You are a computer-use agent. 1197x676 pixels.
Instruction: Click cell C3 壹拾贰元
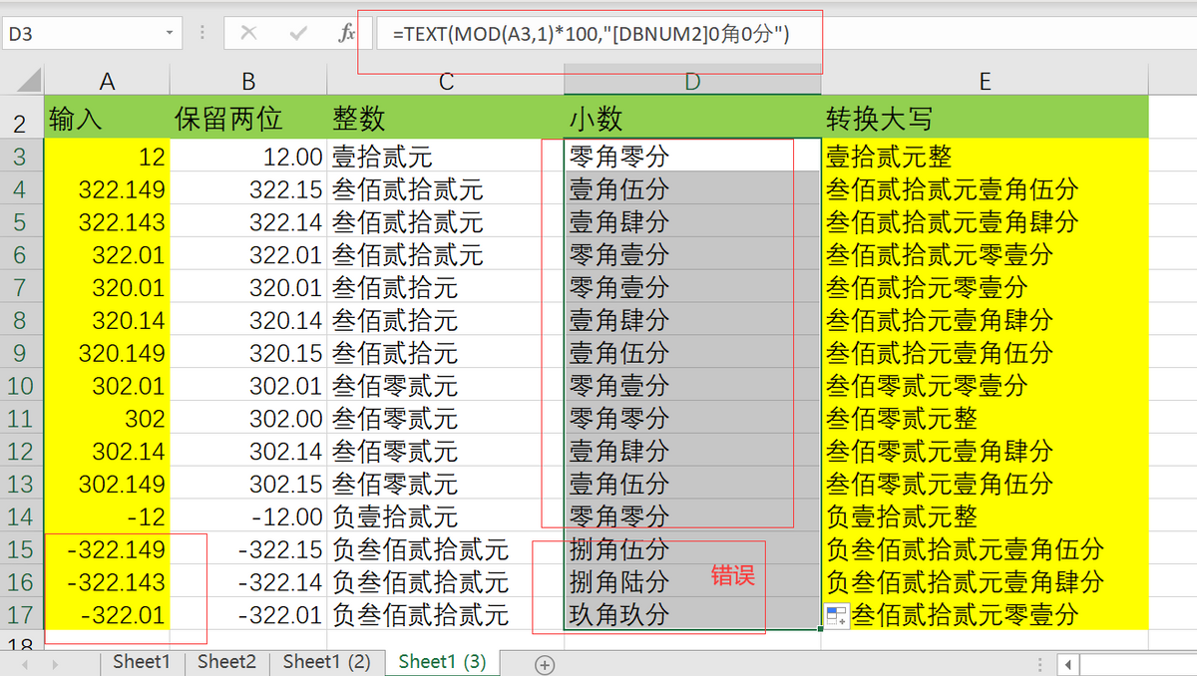(446, 156)
